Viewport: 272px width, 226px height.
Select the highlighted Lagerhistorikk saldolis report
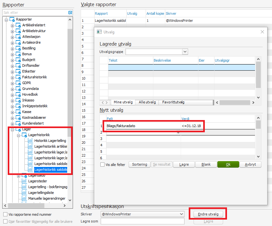tap(51, 169)
